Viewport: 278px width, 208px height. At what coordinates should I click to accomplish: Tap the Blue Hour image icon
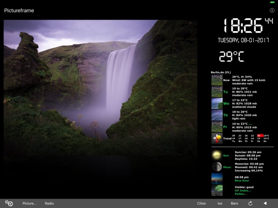click(217, 179)
